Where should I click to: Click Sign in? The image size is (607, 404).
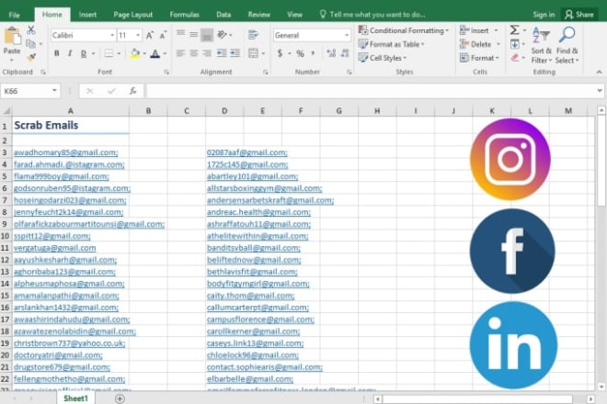click(544, 15)
